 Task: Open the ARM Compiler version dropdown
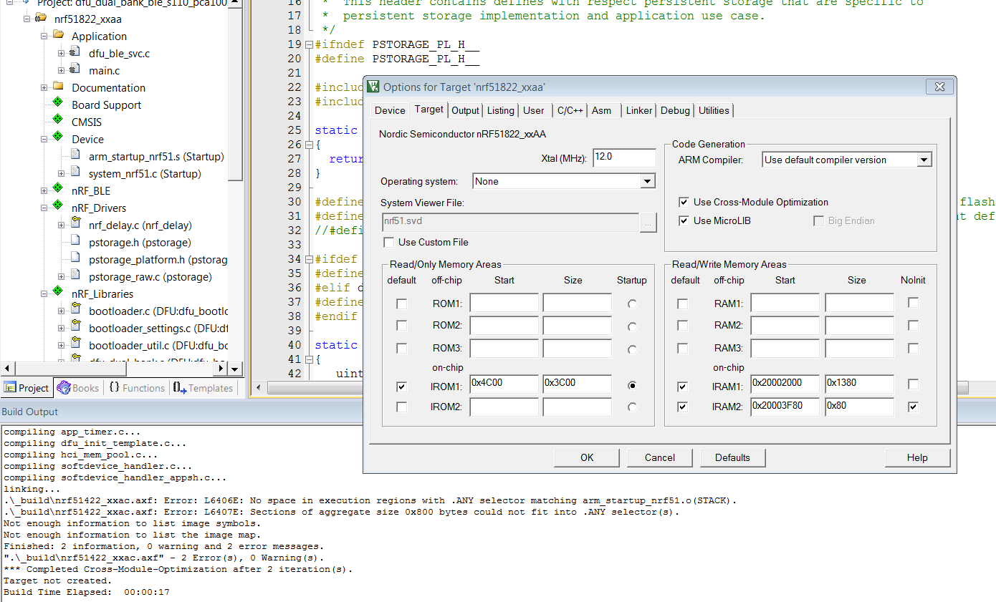click(x=924, y=160)
